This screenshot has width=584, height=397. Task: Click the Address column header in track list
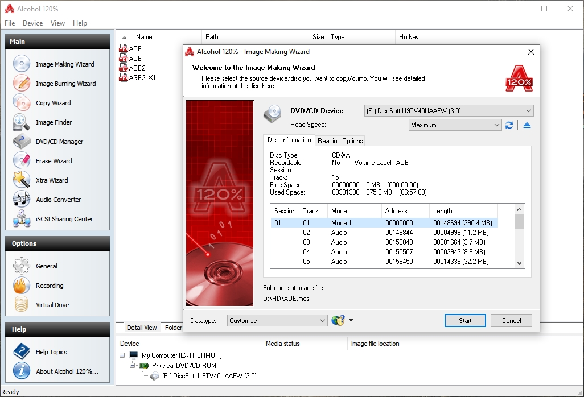click(405, 210)
